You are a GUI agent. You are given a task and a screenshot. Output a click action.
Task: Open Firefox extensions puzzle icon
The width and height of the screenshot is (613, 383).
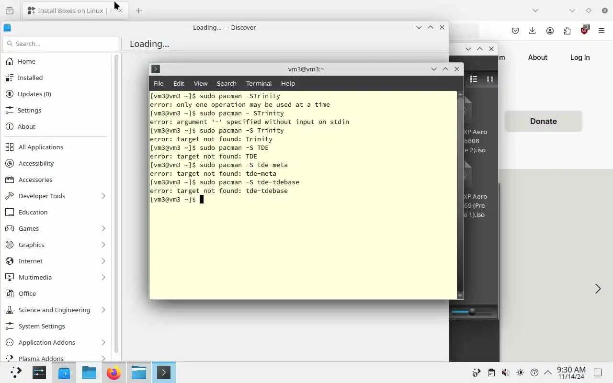tap(567, 31)
